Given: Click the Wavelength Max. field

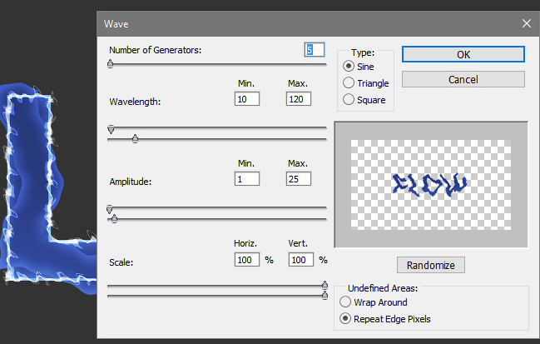Looking at the screenshot, I should (299, 99).
